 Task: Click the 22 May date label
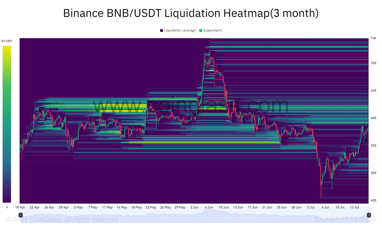pyautogui.click(x=151, y=207)
